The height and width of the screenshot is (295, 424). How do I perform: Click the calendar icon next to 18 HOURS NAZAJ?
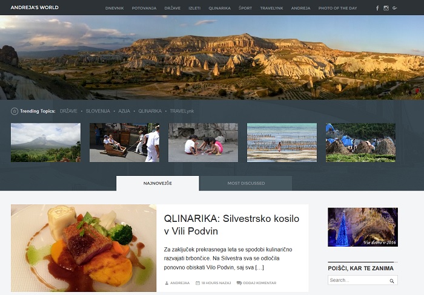(x=197, y=283)
